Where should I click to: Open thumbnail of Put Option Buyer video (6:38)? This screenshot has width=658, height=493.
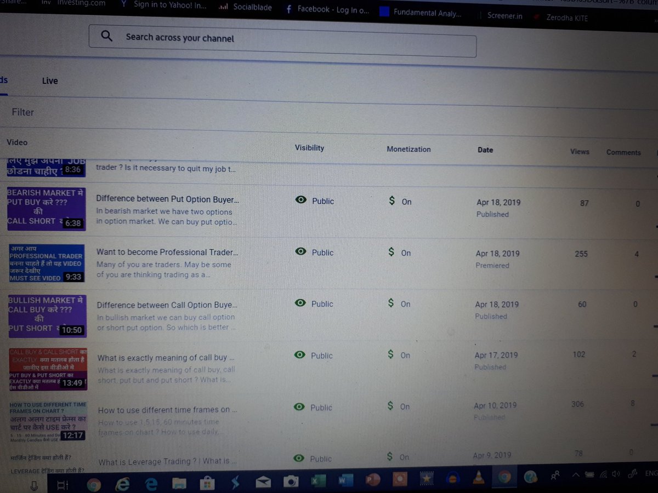(46, 209)
